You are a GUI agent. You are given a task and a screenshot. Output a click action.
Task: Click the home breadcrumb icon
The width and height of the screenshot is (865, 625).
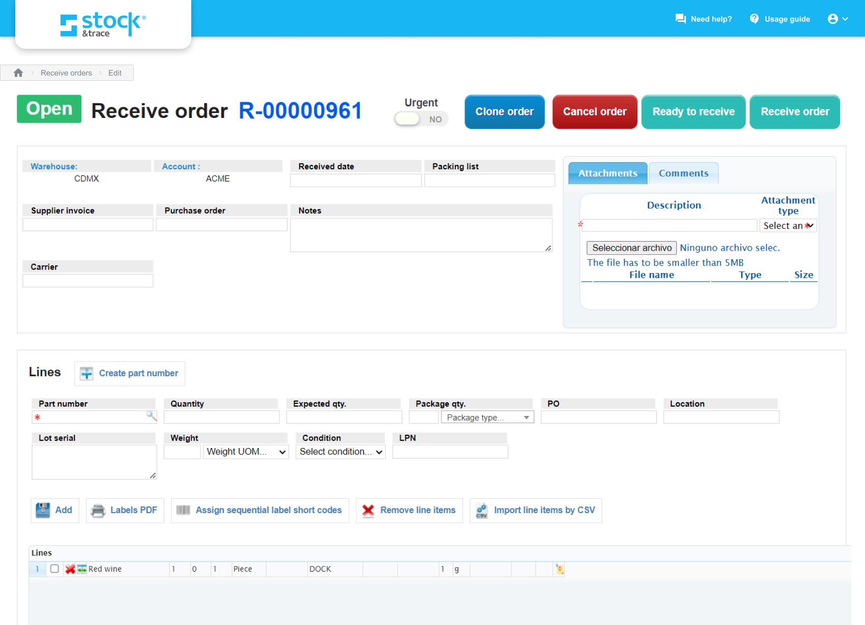coord(18,73)
